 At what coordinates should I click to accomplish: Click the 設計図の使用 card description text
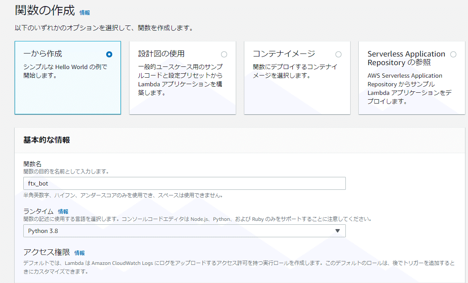tap(180, 80)
